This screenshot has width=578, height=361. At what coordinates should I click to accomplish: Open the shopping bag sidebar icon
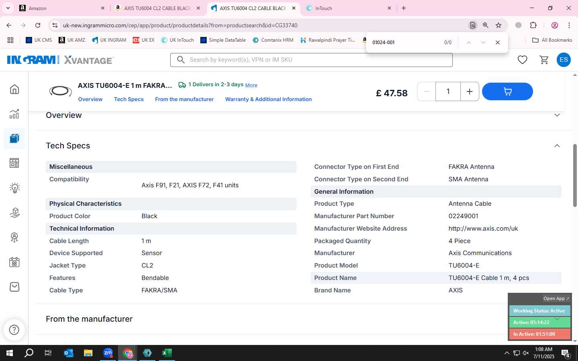coord(14,287)
